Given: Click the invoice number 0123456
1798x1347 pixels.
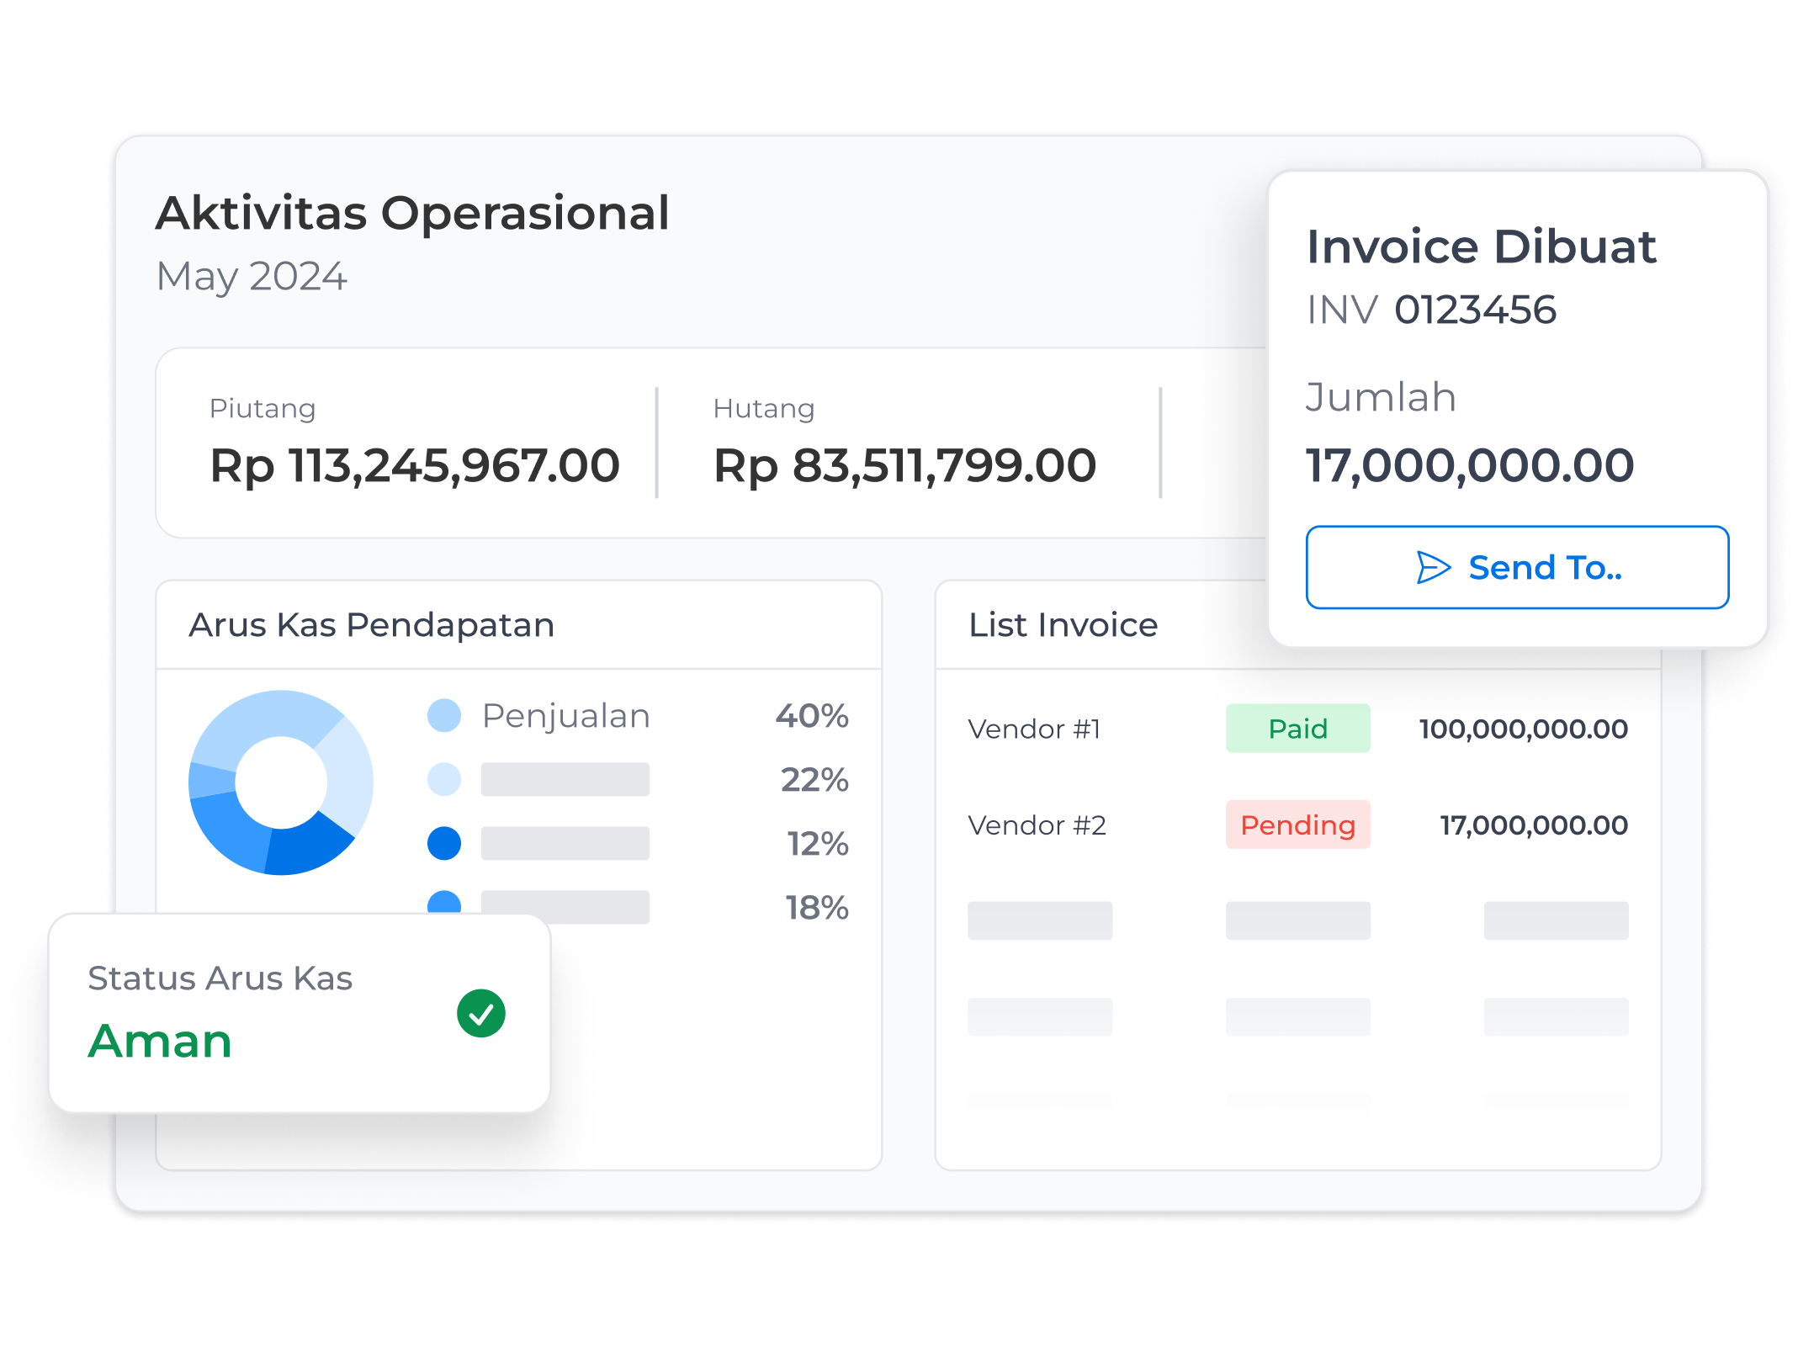Looking at the screenshot, I should coord(1474,310).
